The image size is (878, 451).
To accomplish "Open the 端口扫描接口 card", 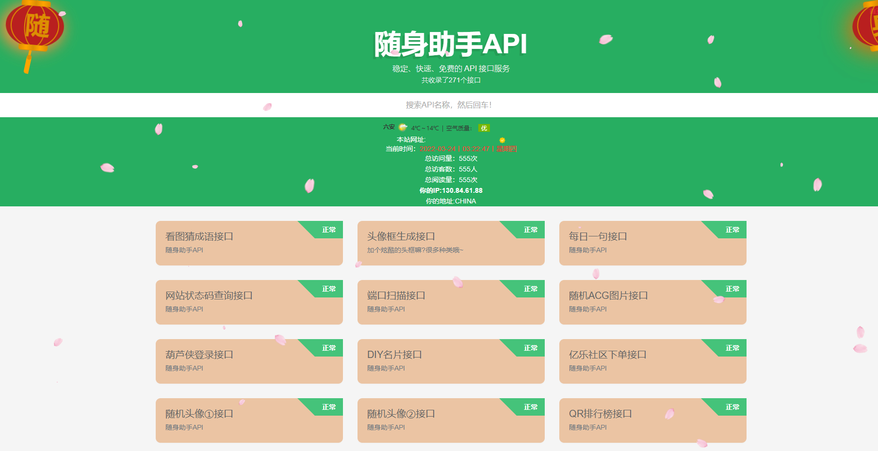I will [451, 302].
